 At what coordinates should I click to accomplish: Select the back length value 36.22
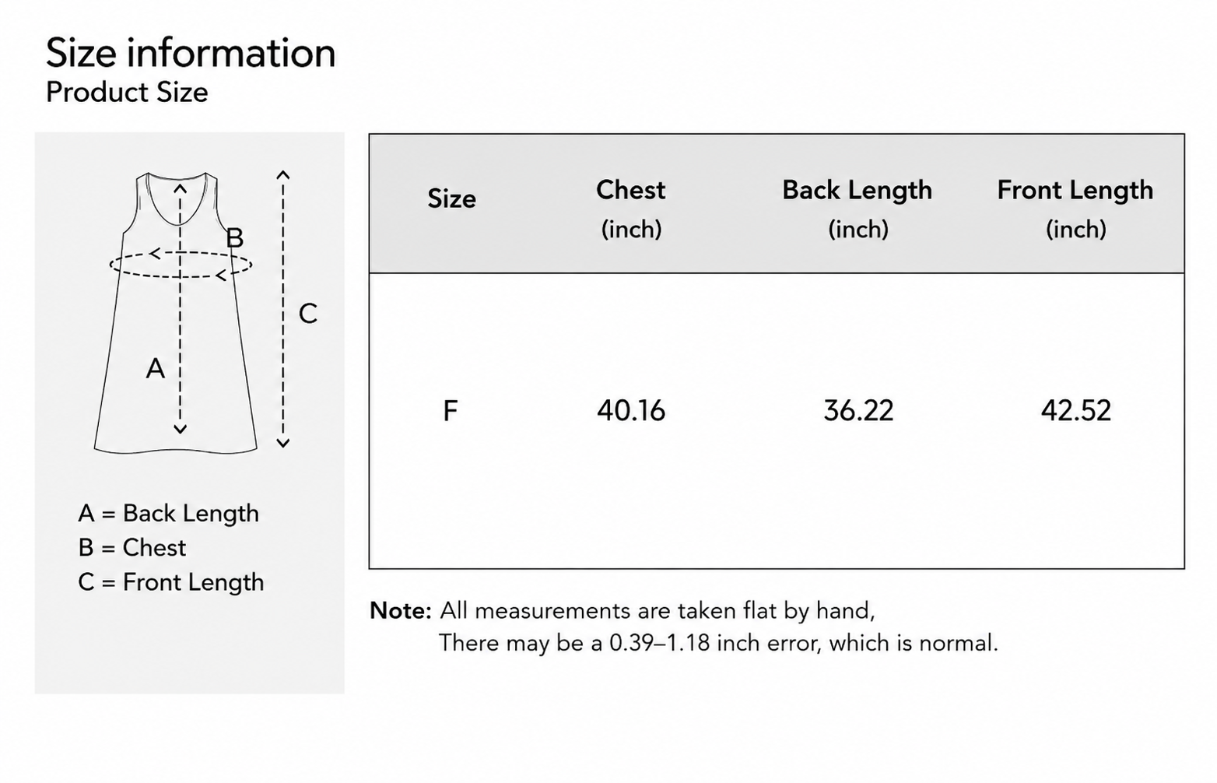pyautogui.click(x=858, y=410)
